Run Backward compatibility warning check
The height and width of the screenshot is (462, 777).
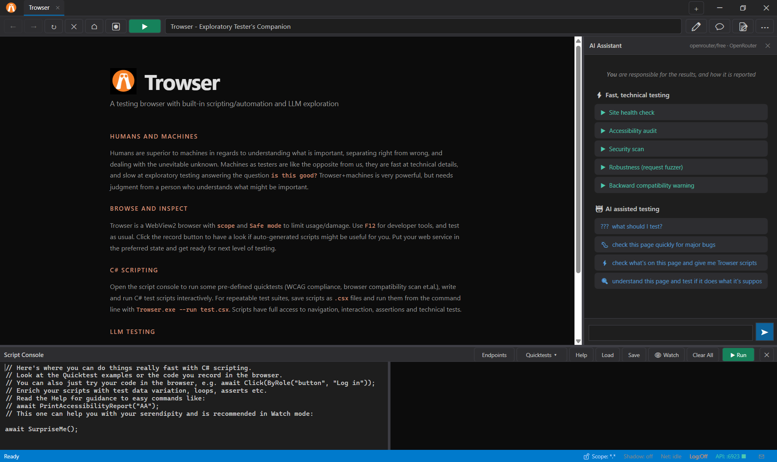[681, 186]
